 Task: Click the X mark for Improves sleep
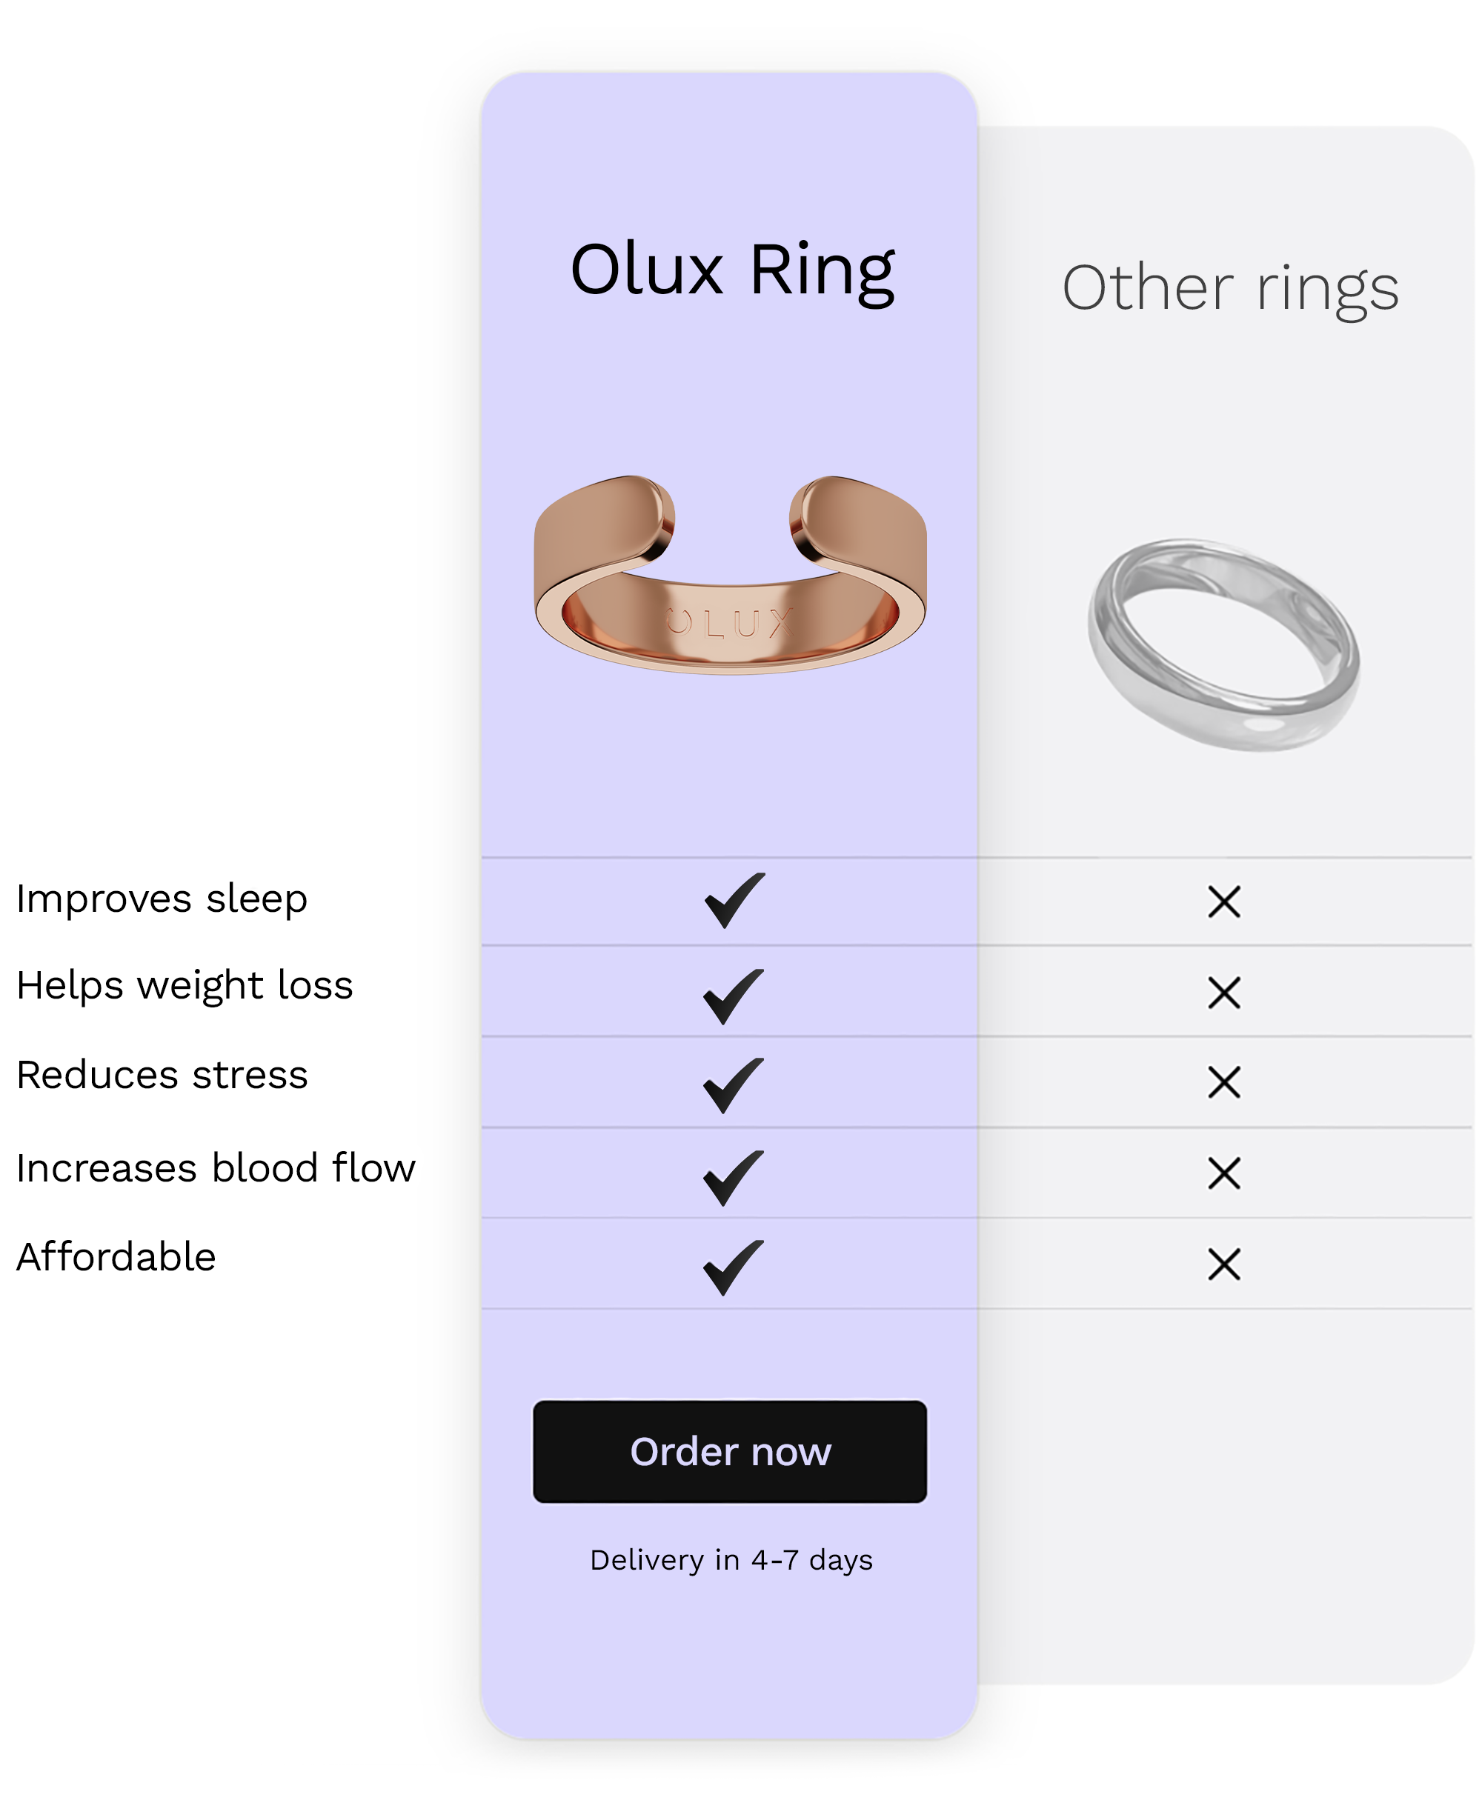[x=1223, y=901]
